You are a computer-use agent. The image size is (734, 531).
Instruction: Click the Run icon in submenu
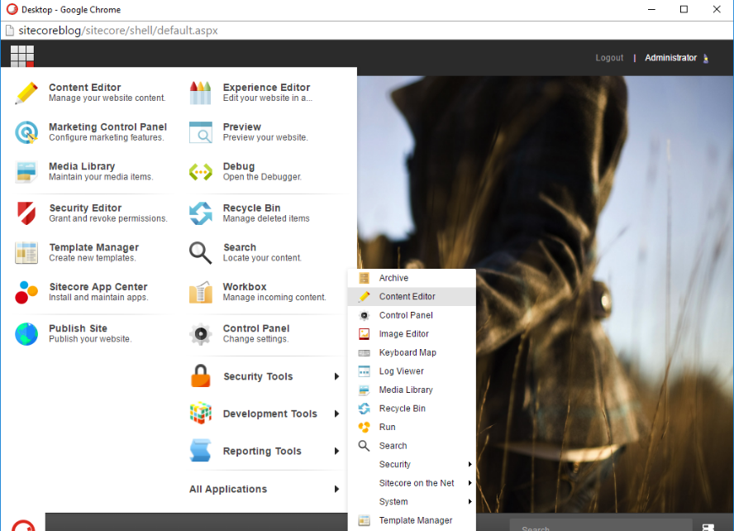364,427
